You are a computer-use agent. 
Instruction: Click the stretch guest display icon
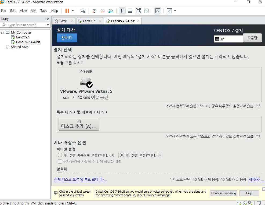pos(169,11)
